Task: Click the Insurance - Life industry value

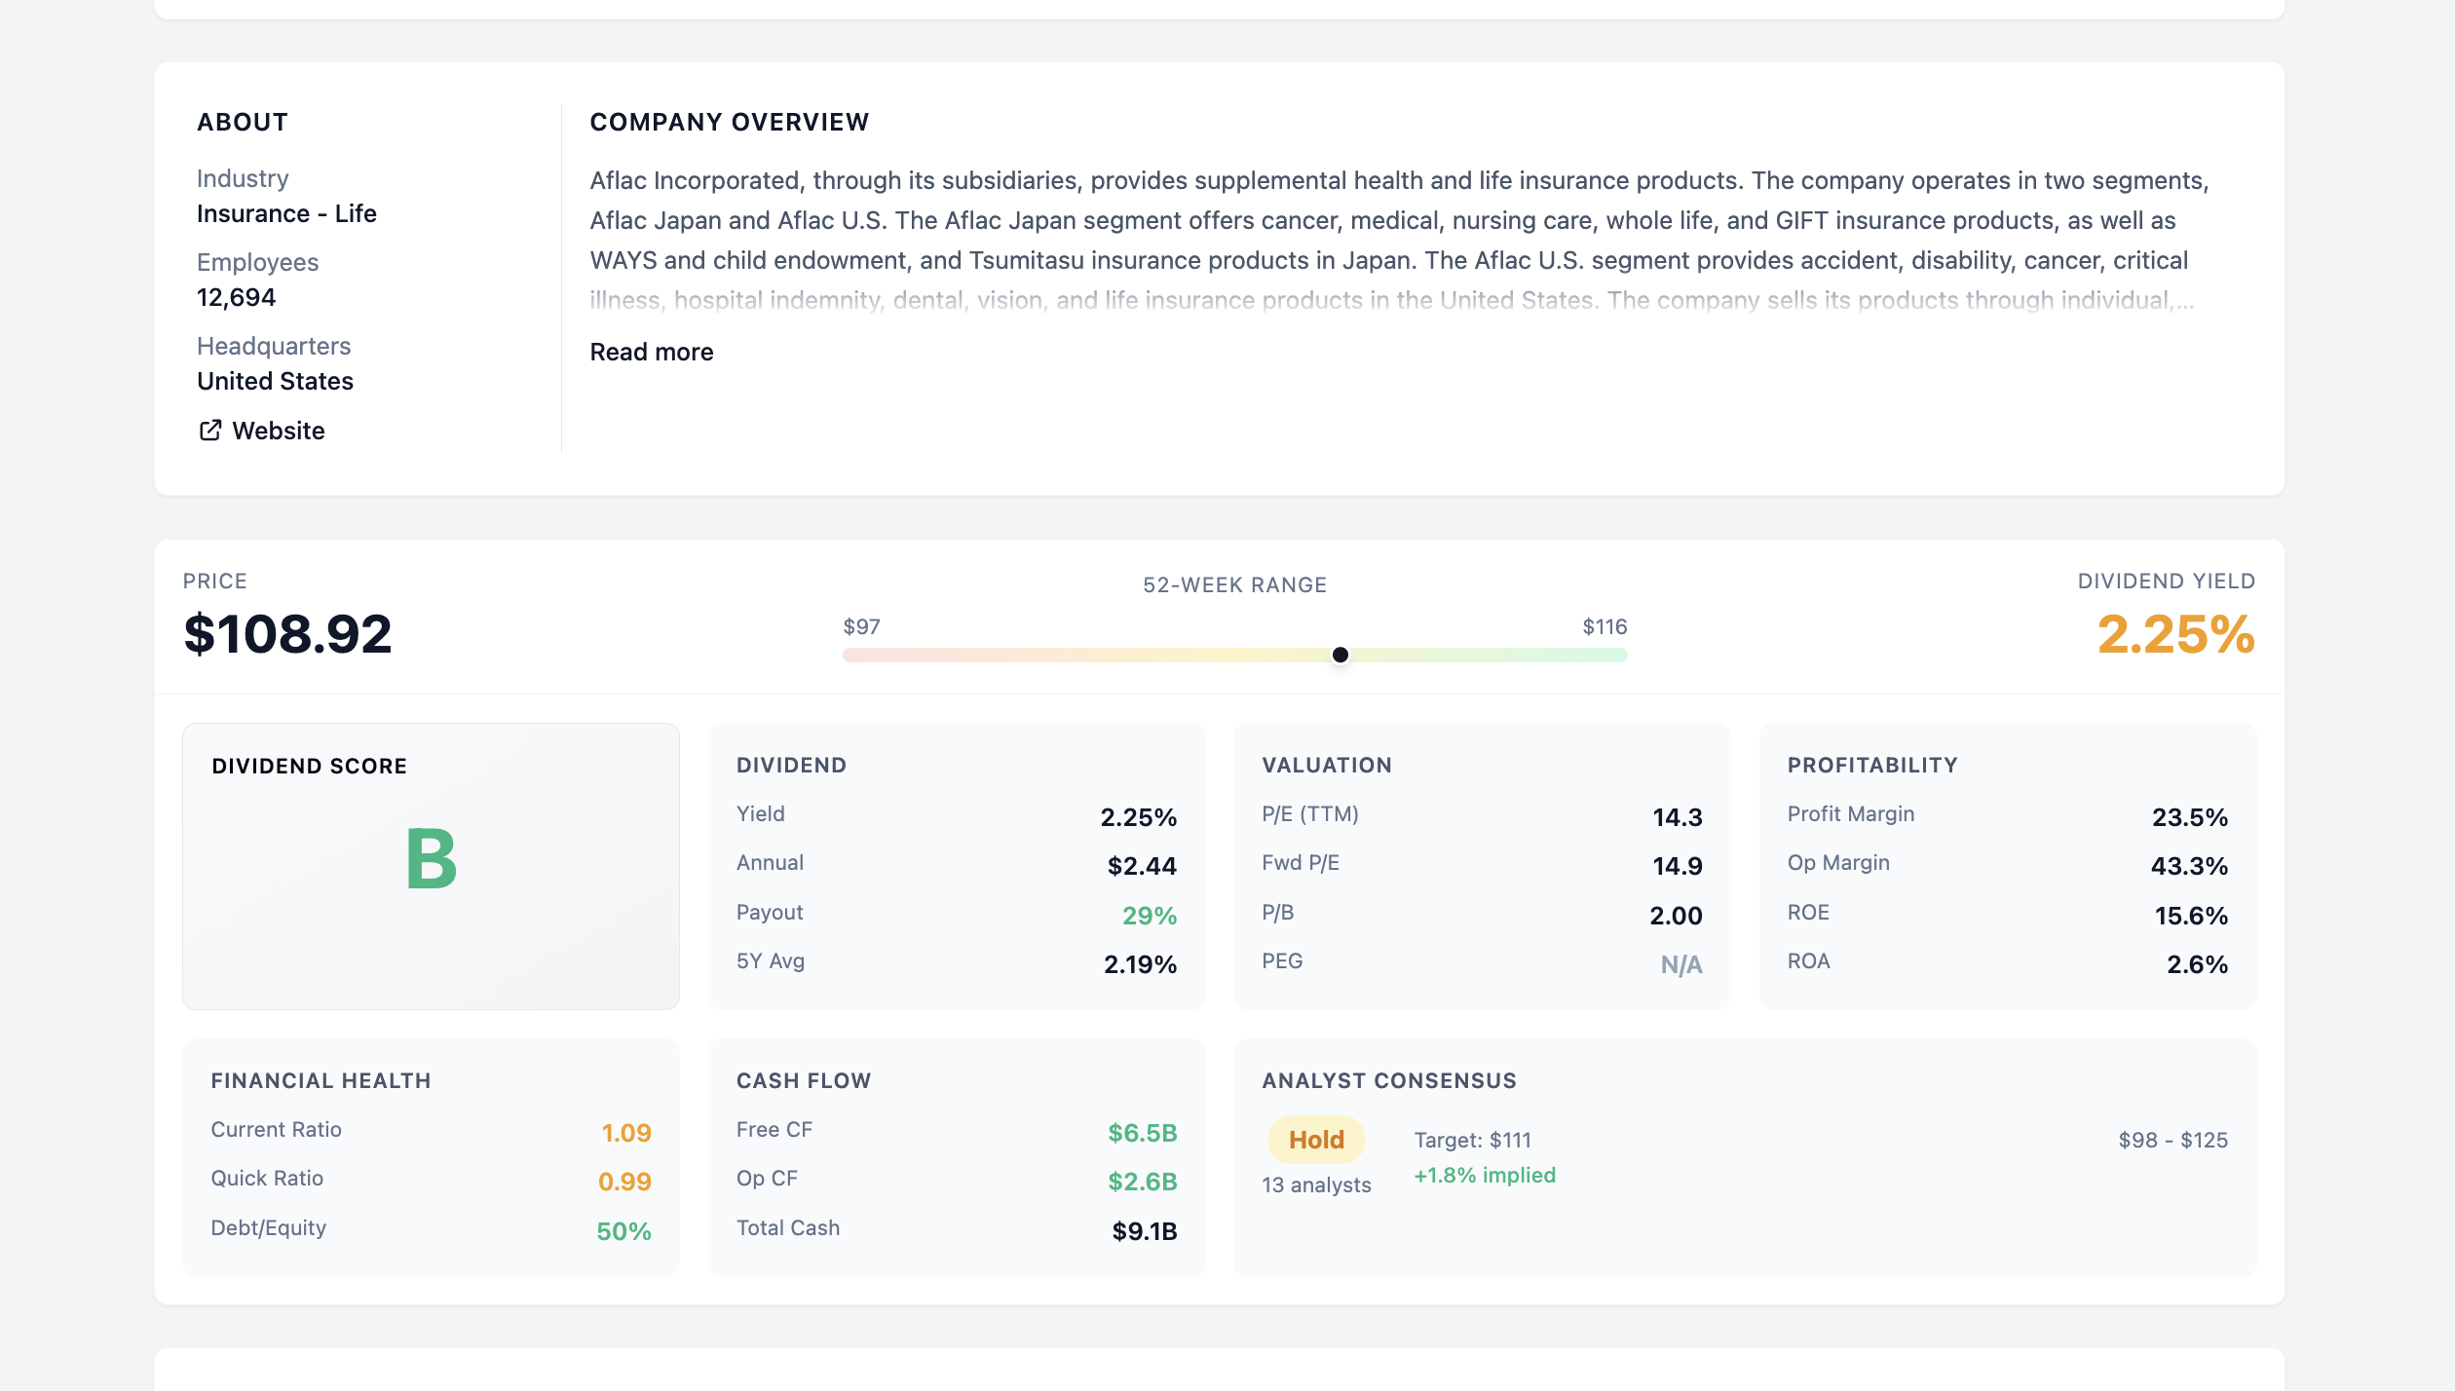Action: 286,213
